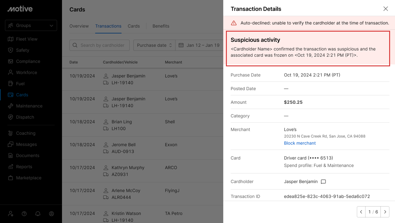Image resolution: width=395 pixels, height=223 pixels.
Task: Open the Purchase date sort dropdown
Action: pyautogui.click(x=154, y=45)
